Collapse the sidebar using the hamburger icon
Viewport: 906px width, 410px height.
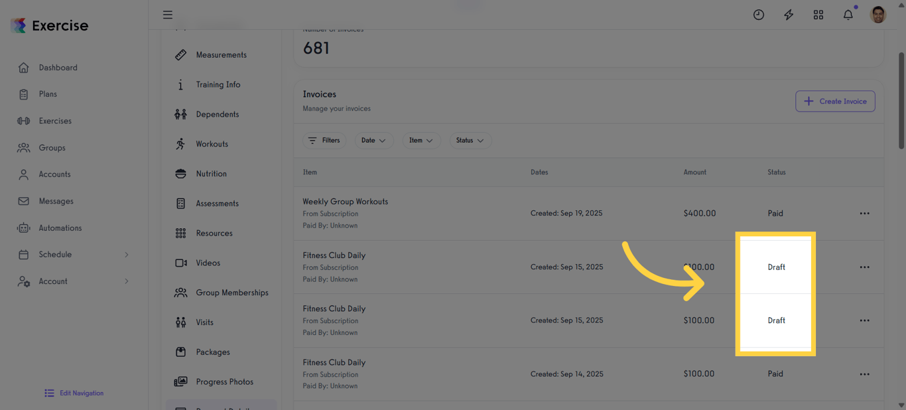pyautogui.click(x=167, y=14)
